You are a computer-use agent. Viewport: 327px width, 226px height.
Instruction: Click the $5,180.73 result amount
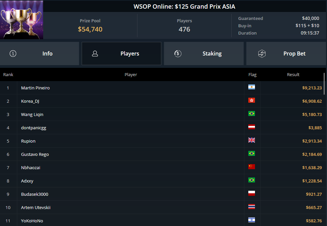pyautogui.click(x=312, y=114)
